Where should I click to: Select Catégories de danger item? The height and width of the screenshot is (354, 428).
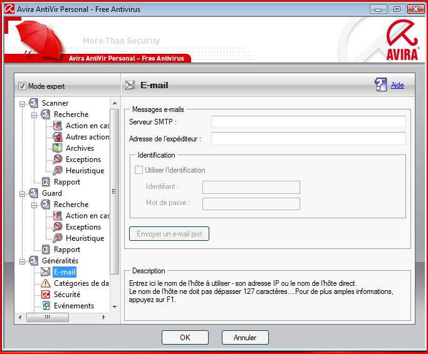(81, 283)
